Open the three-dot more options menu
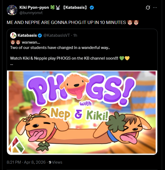Viewport: 165px width, 170px height. pyautogui.click(x=155, y=7)
